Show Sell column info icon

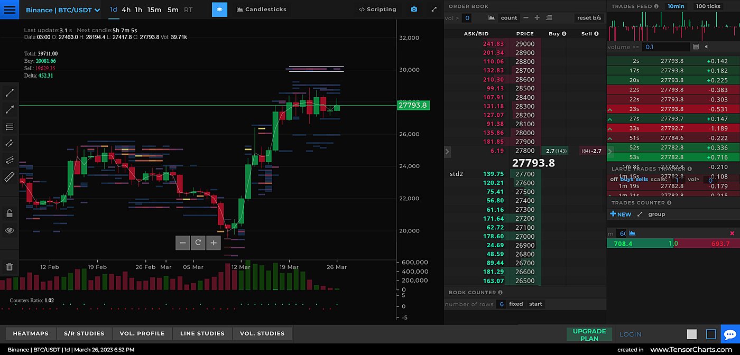click(596, 33)
